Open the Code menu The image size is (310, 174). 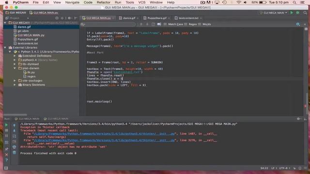pyautogui.click(x=88, y=2)
